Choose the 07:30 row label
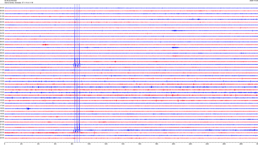This screenshot has width=258, height=145. pyautogui.click(x=2, y=50)
